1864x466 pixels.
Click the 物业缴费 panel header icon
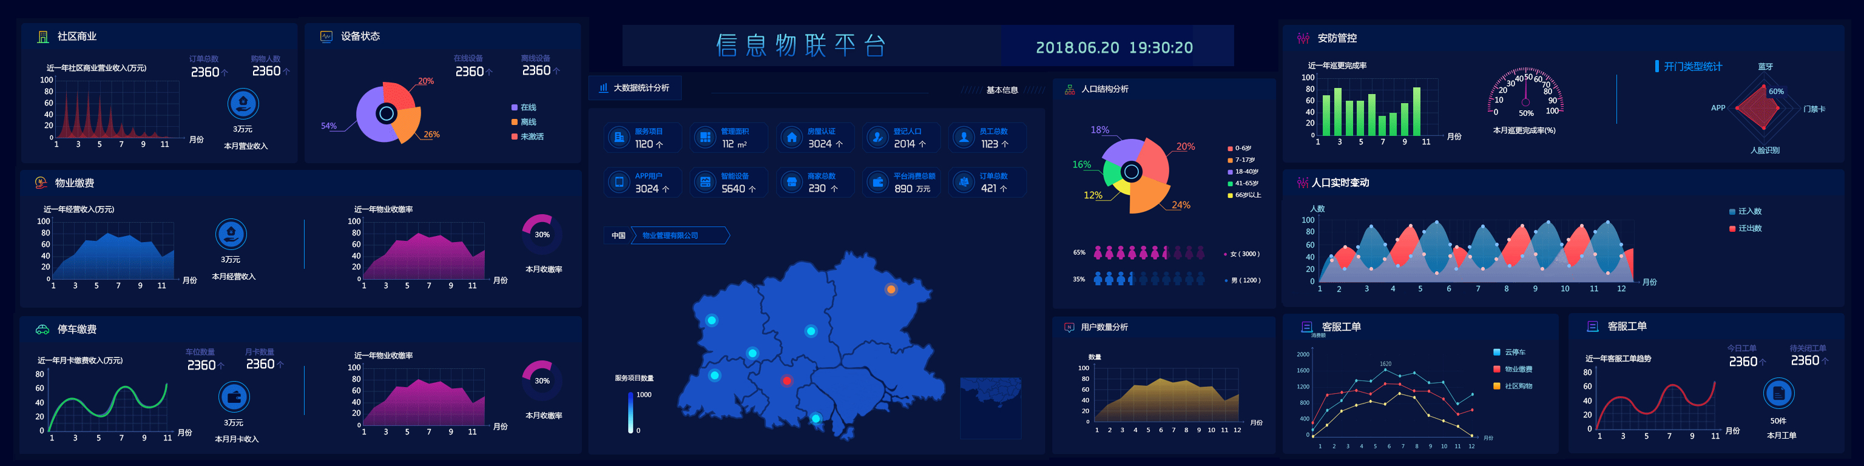point(41,183)
